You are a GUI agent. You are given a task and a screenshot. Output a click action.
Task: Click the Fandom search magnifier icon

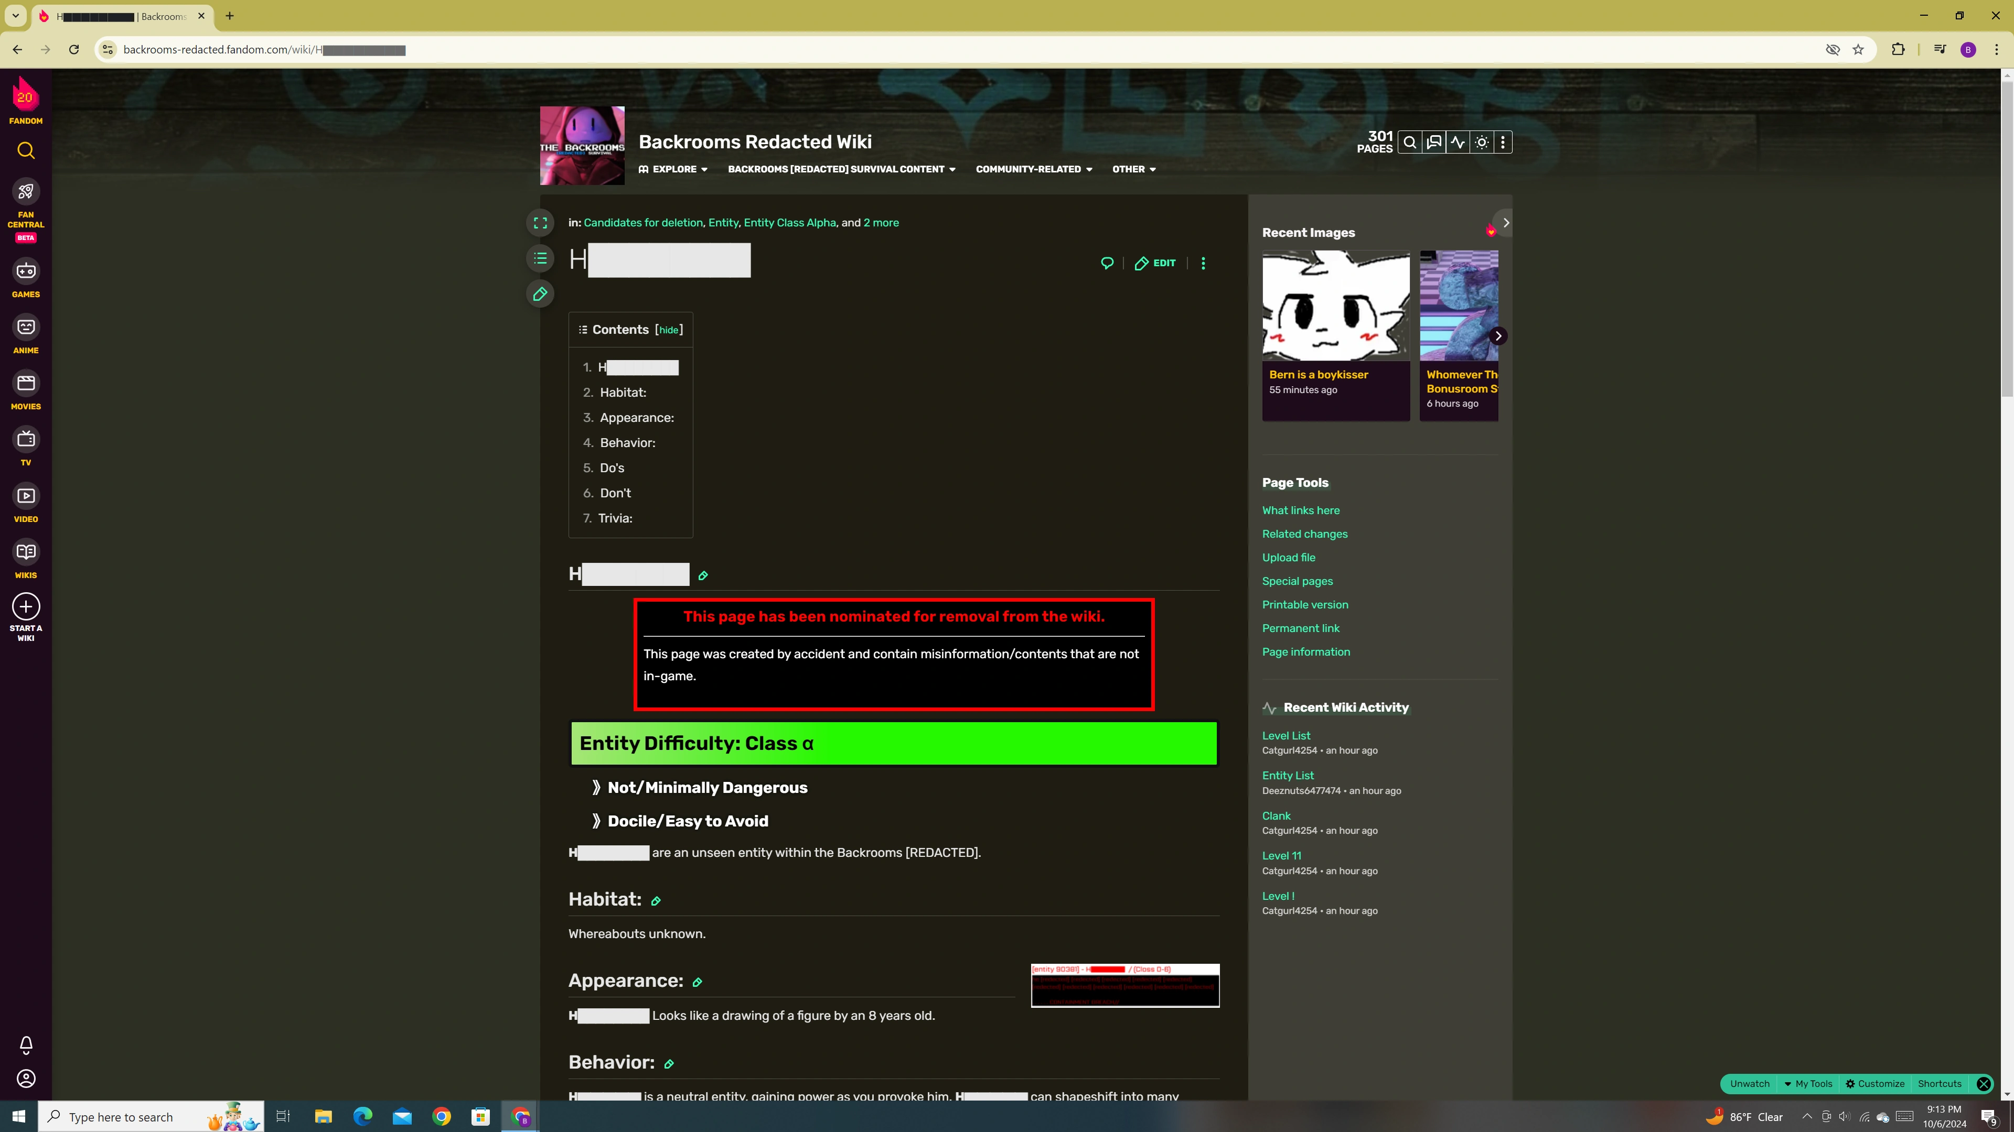(26, 151)
